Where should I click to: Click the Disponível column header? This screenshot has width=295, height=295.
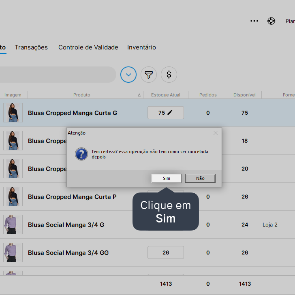point(244,95)
